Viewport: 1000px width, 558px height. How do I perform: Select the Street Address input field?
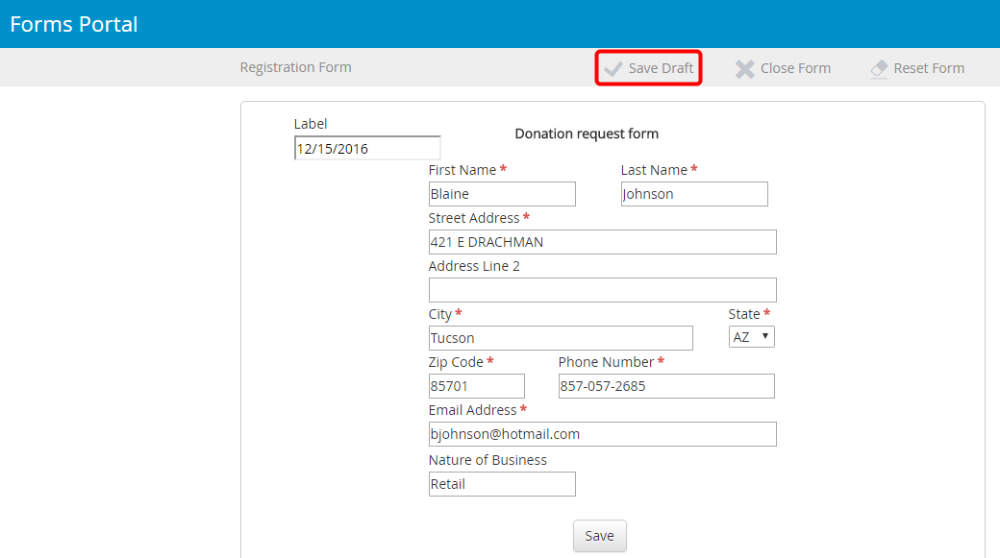pyautogui.click(x=603, y=242)
